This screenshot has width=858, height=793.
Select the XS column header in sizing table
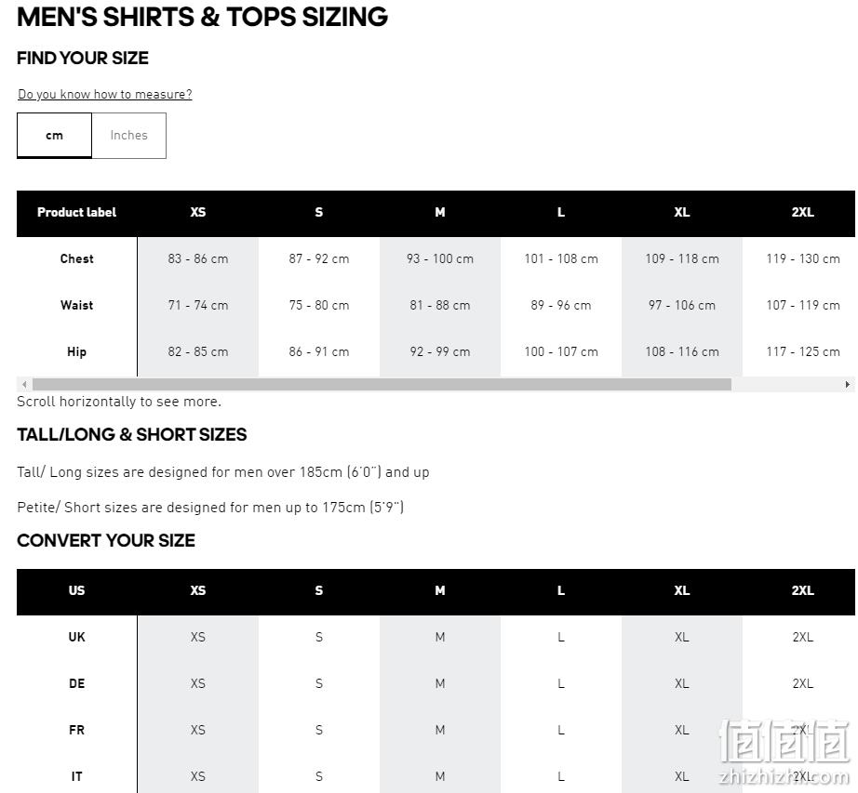click(x=198, y=213)
